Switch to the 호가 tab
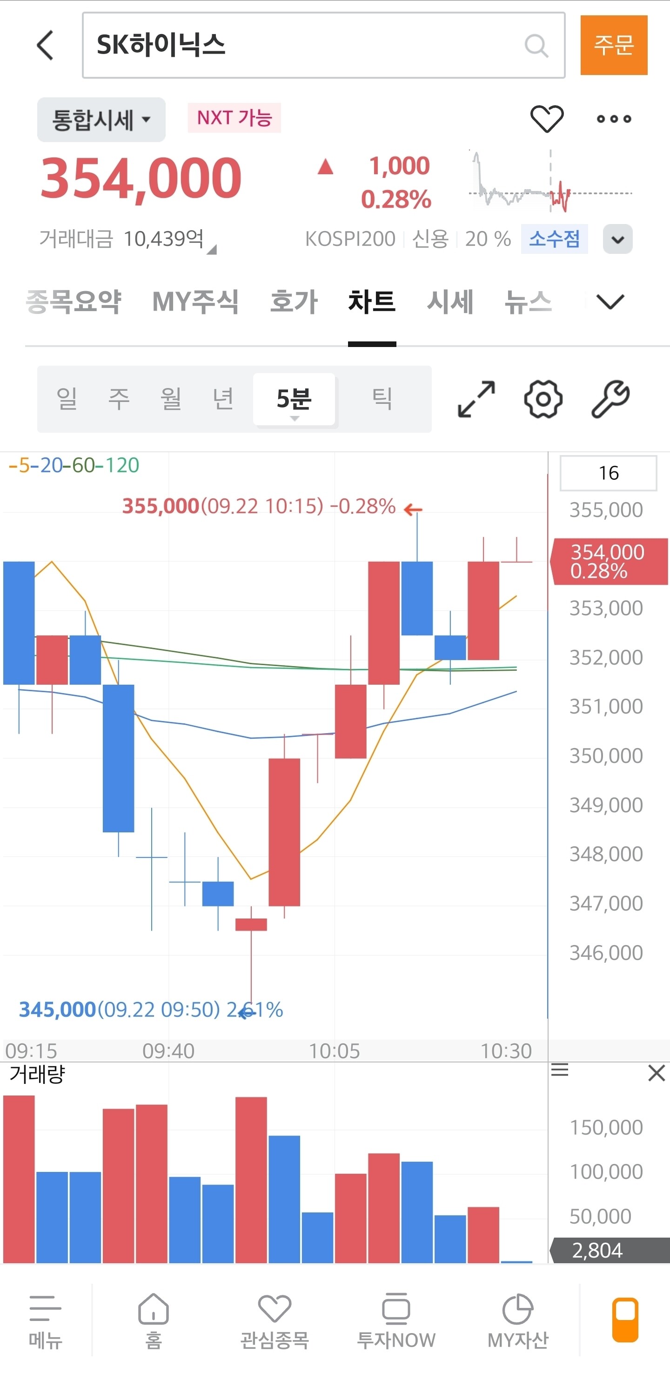 click(x=294, y=301)
